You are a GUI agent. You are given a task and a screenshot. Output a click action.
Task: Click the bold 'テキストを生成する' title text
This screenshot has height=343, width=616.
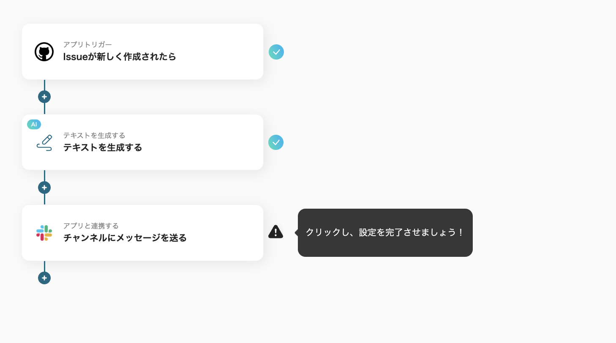[103, 147]
